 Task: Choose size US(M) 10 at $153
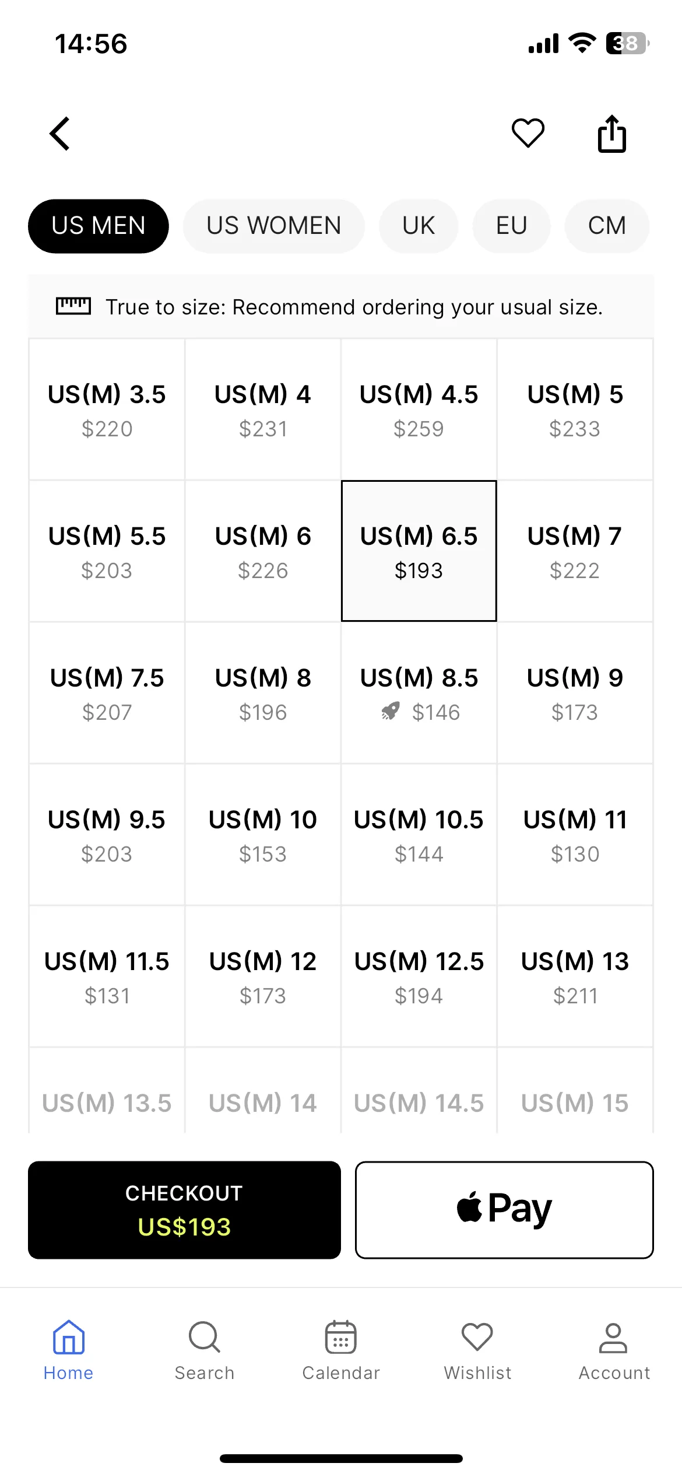point(263,835)
